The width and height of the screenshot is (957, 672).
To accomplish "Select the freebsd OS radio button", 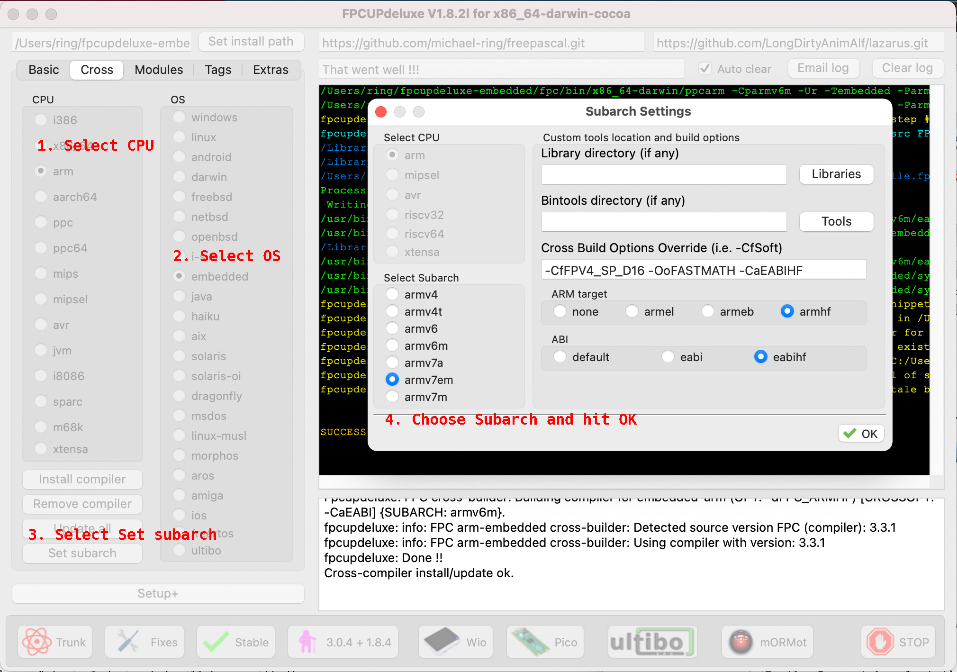I will (179, 196).
